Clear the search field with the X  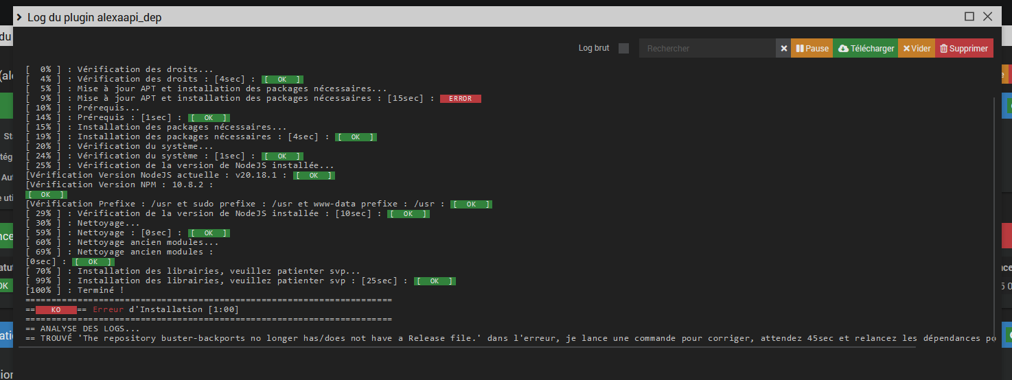tap(783, 49)
